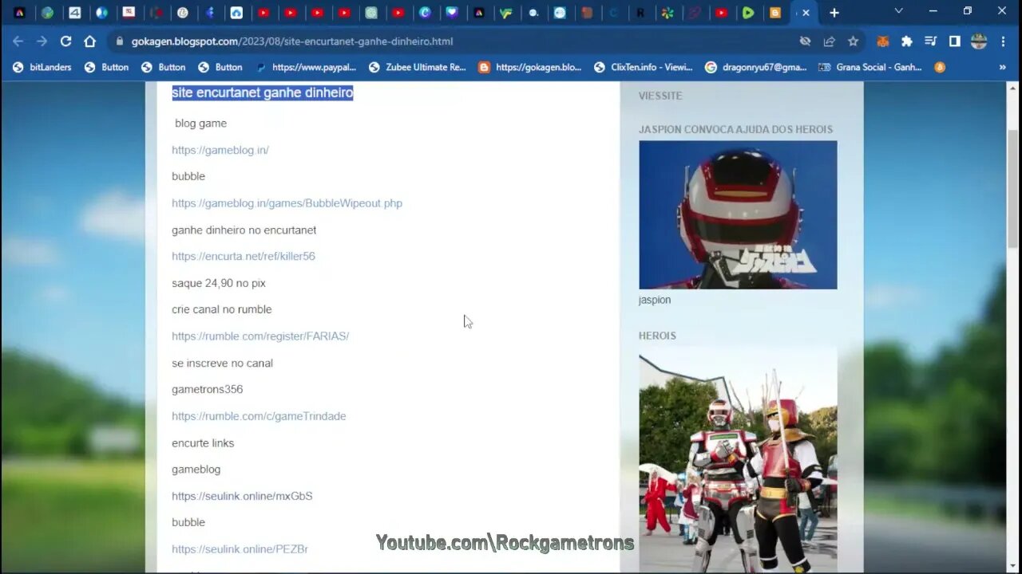
Task: Open the Extensions puzzle menu
Action: 907,41
